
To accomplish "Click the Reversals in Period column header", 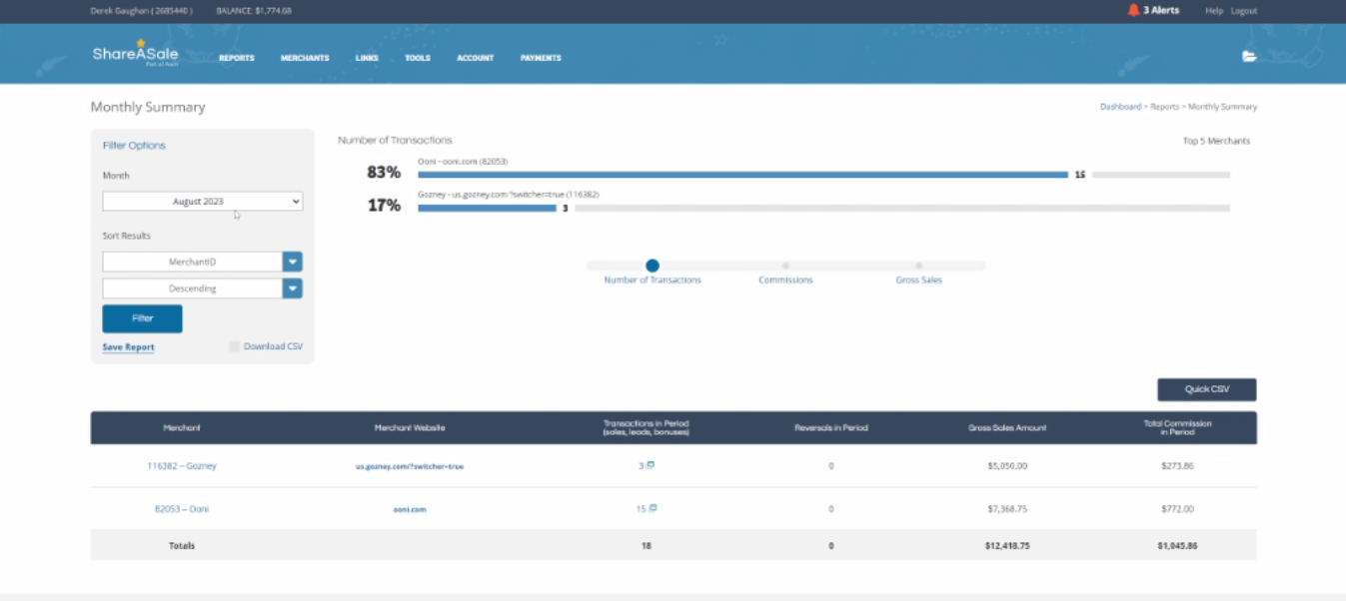I will coord(831,427).
